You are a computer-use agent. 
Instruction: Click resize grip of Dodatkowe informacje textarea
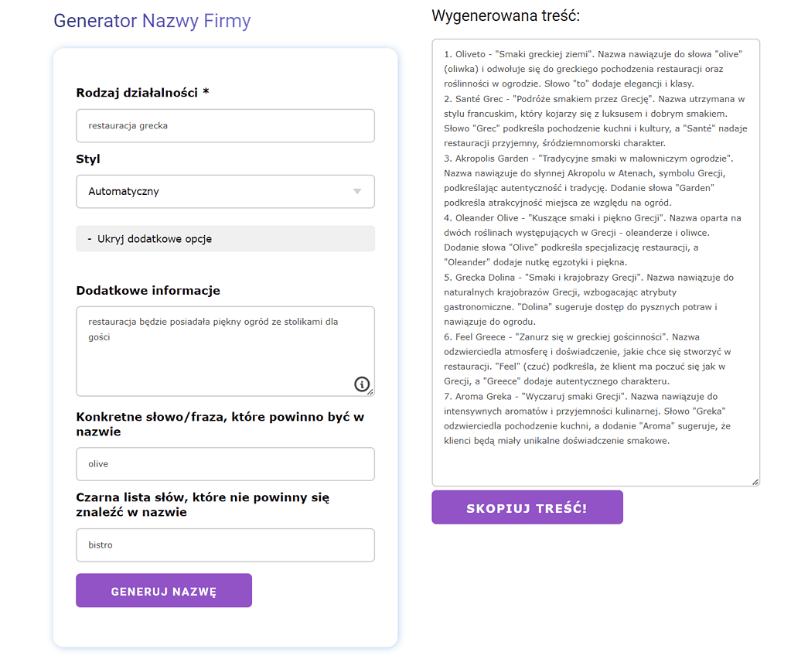[x=370, y=392]
